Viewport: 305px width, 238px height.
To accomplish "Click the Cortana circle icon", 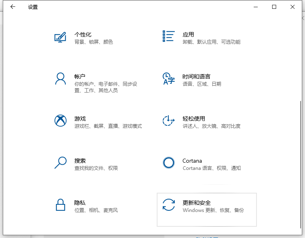I will coord(169,162).
